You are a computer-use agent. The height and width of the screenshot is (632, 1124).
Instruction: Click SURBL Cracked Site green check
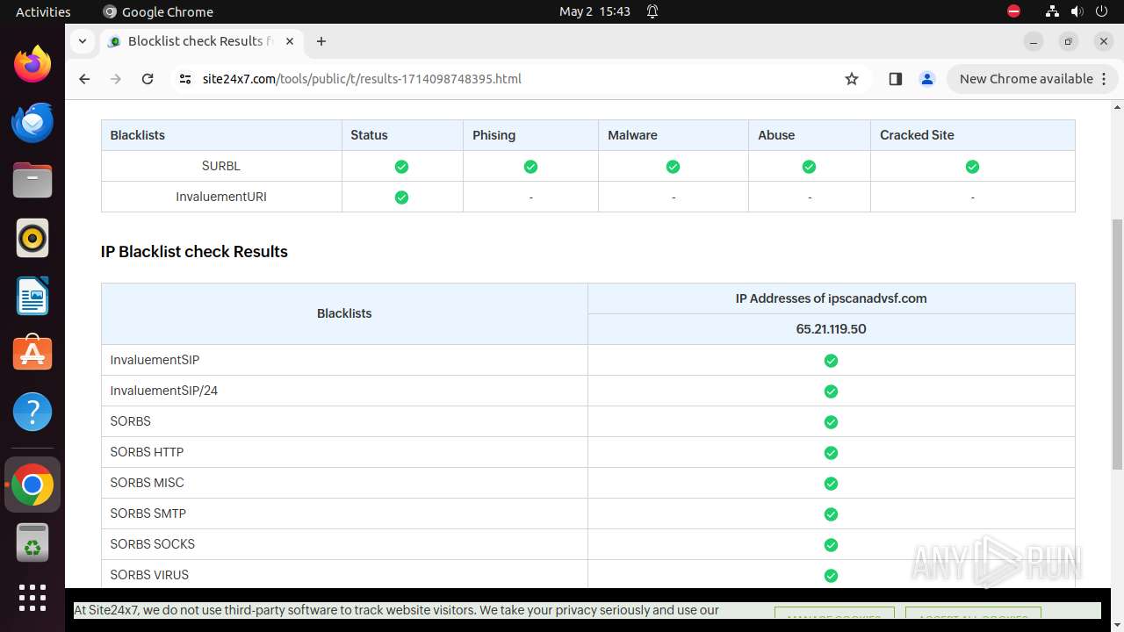point(972,166)
